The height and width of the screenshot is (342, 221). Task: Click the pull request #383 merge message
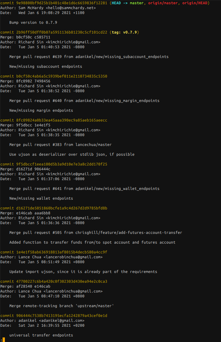[60, 145]
